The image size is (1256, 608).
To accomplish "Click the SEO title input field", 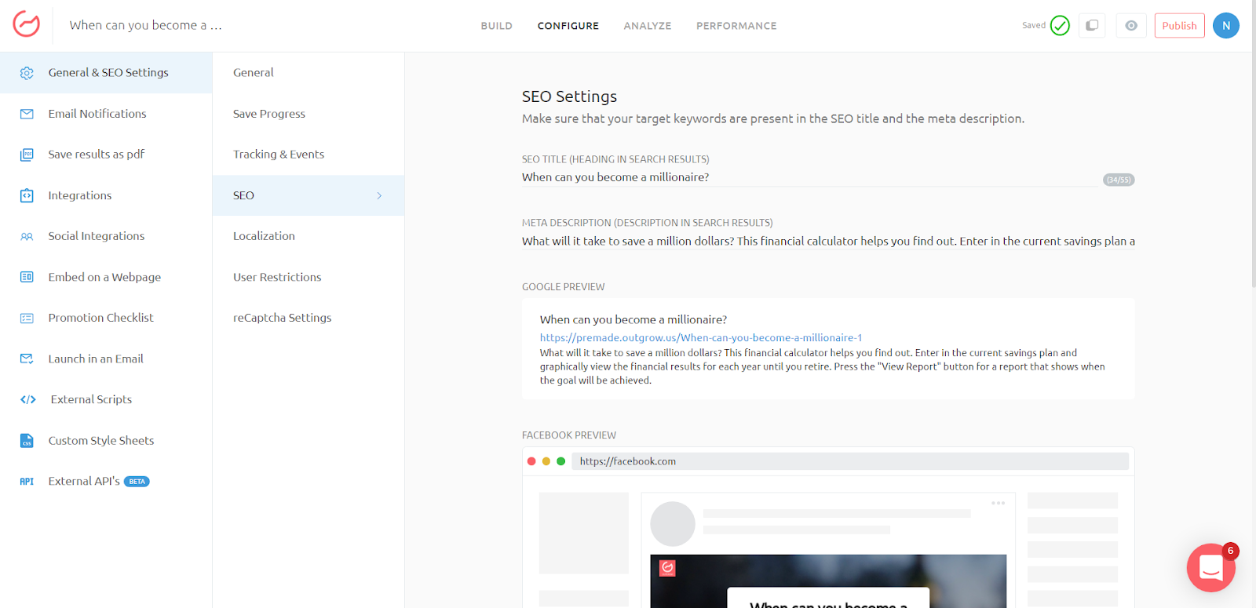I will 809,178.
